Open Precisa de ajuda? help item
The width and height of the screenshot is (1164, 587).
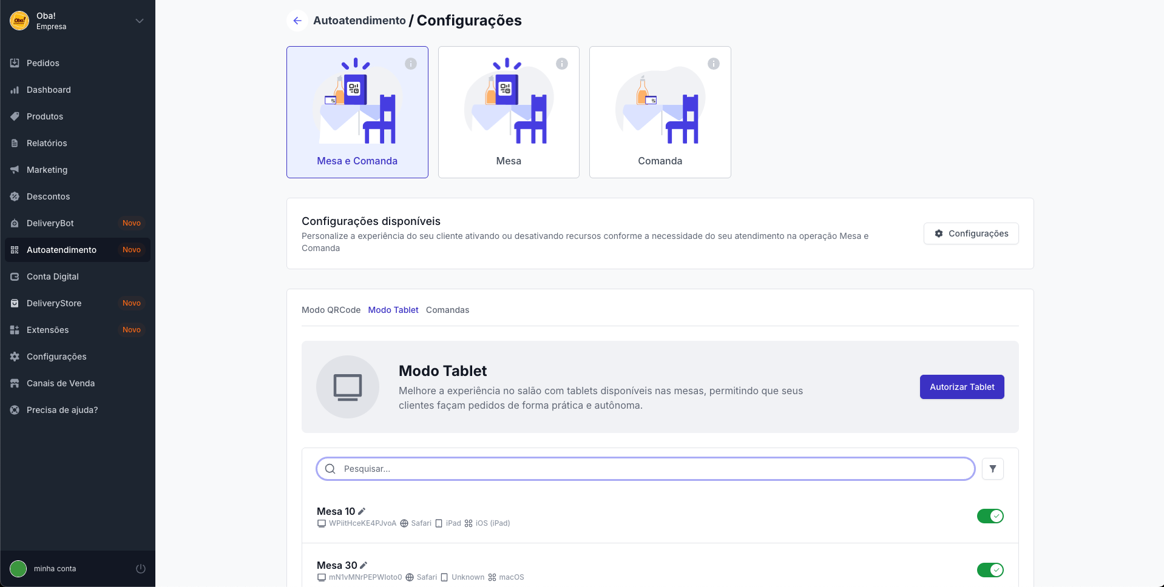pyautogui.click(x=62, y=410)
